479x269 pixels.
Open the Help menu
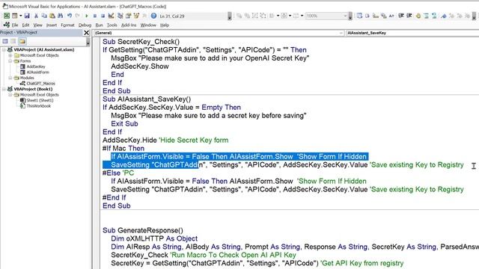pos(165,25)
